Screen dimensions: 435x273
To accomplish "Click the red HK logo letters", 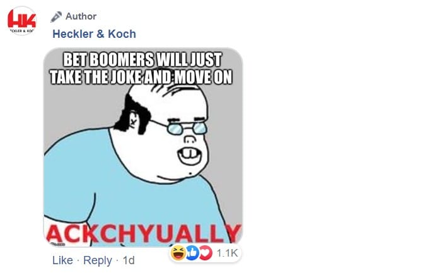I will pyautogui.click(x=22, y=19).
